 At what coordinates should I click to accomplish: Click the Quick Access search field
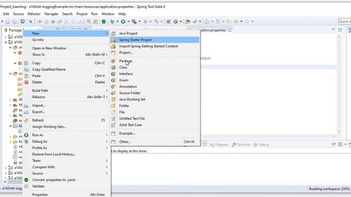click(344, 21)
